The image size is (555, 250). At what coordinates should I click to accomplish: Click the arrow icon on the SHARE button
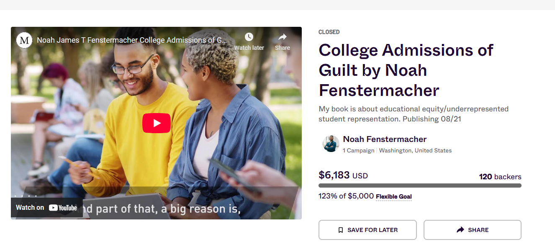pyautogui.click(x=460, y=230)
